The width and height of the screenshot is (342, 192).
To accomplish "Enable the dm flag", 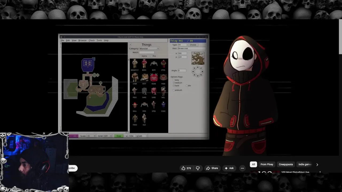I will [x=187, y=86].
